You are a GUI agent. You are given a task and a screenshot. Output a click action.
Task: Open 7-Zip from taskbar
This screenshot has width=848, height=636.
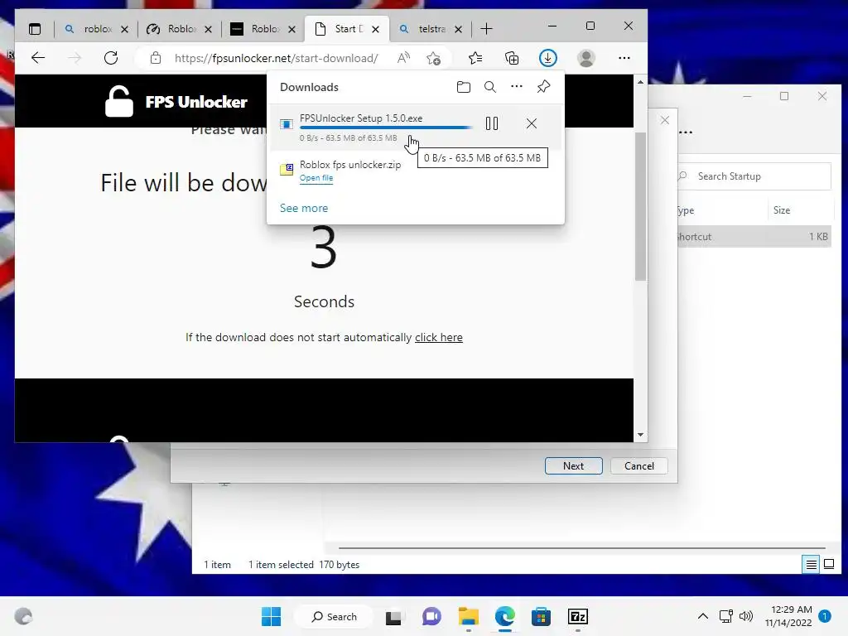coord(577,616)
